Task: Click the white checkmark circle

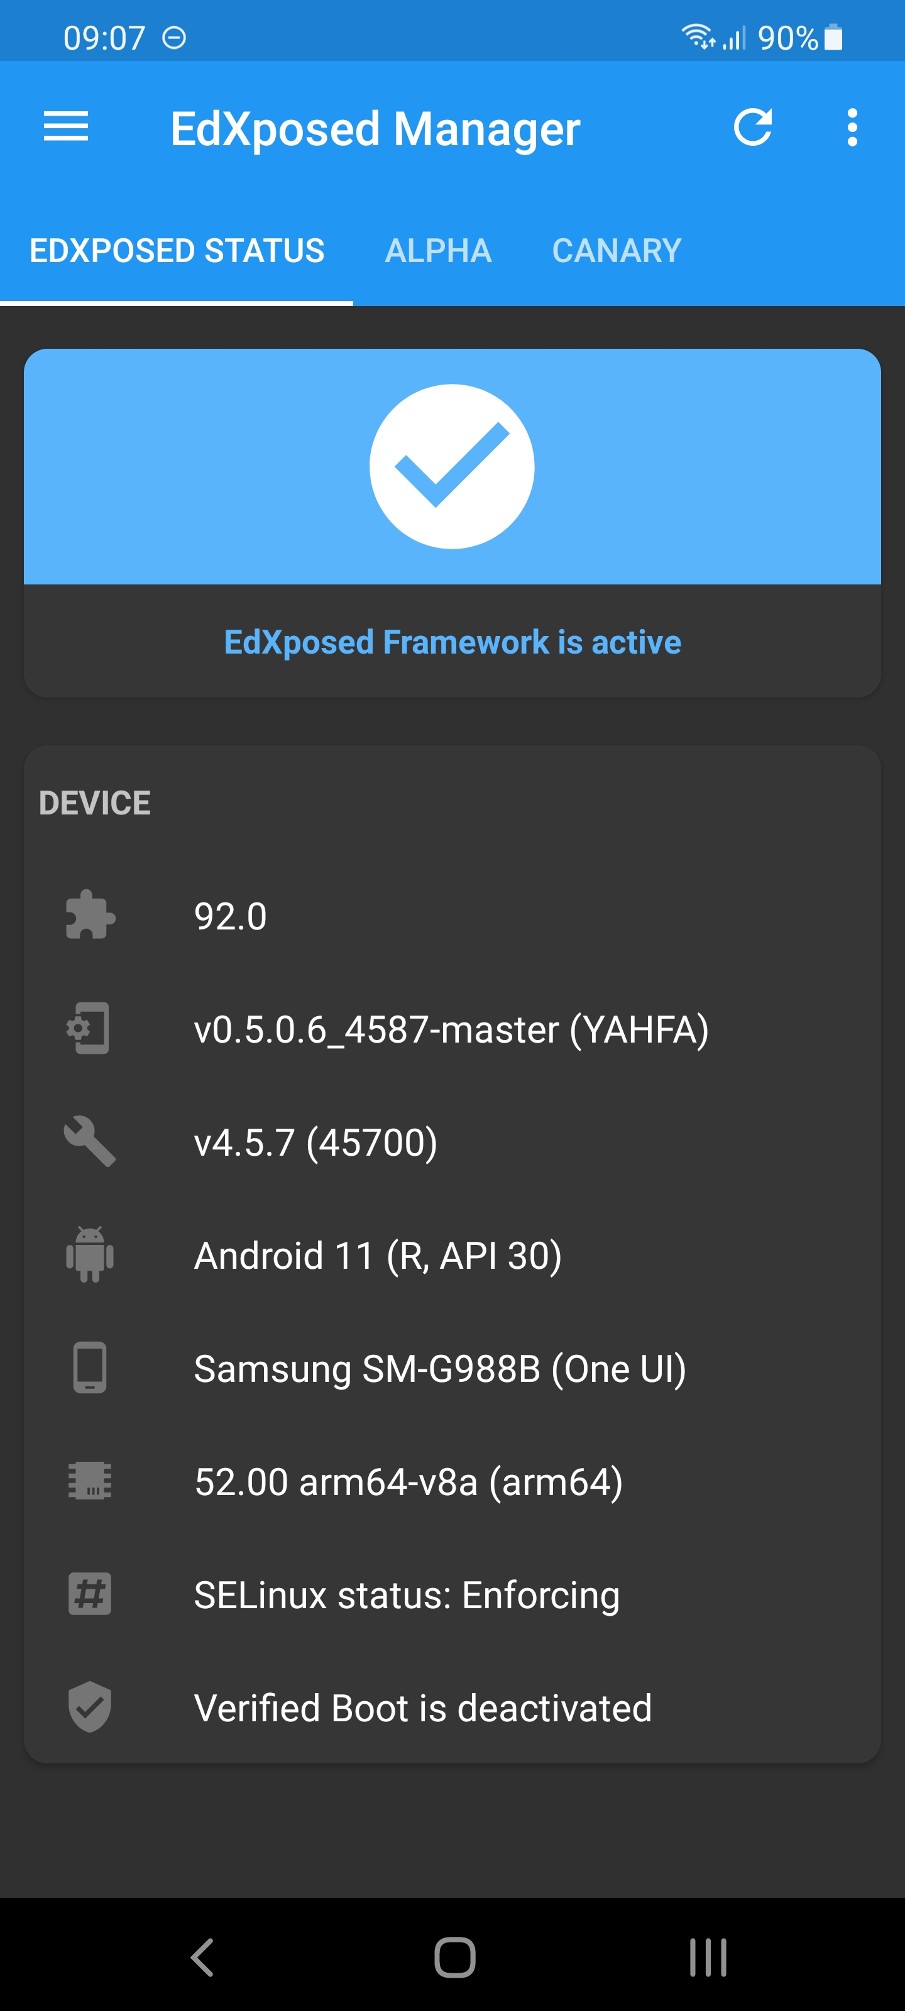Action: pos(452,466)
